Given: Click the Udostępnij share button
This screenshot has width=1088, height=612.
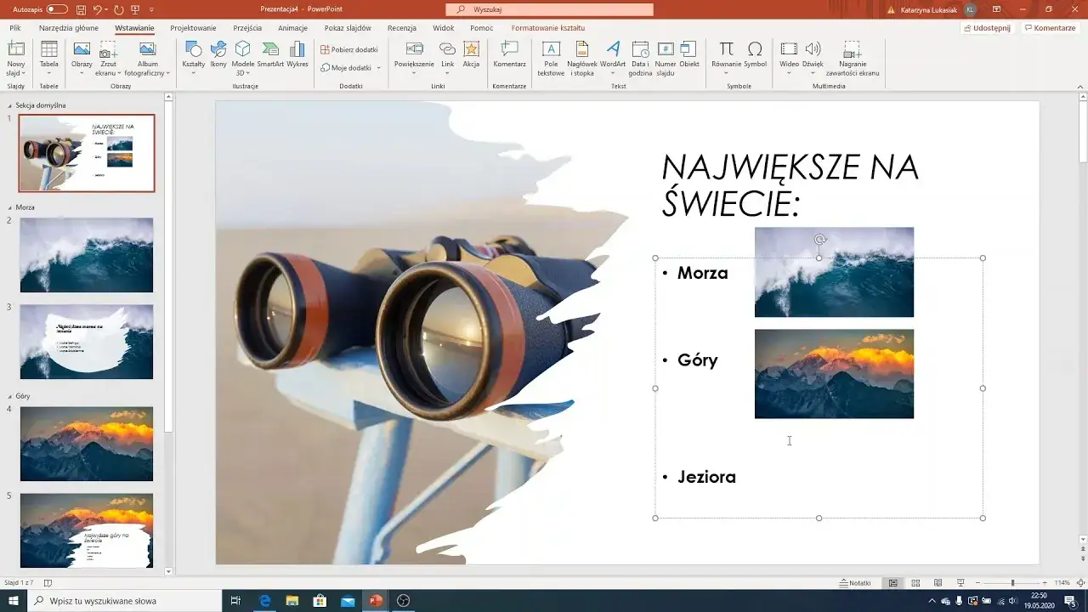Looking at the screenshot, I should click(987, 27).
